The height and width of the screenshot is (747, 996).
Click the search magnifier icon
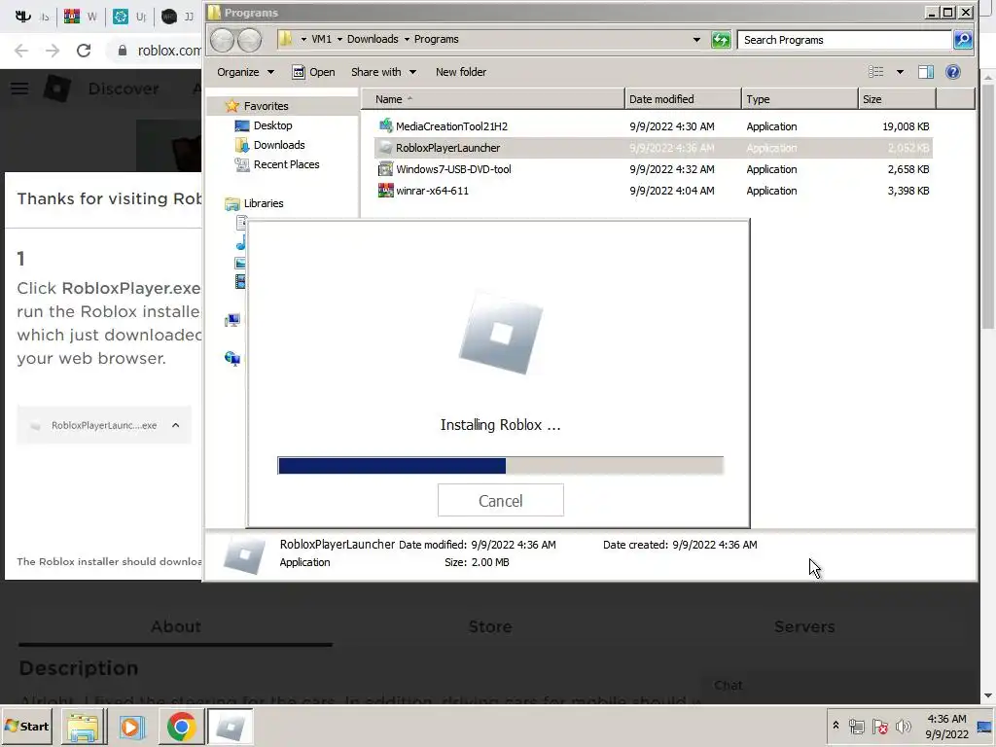click(x=963, y=39)
